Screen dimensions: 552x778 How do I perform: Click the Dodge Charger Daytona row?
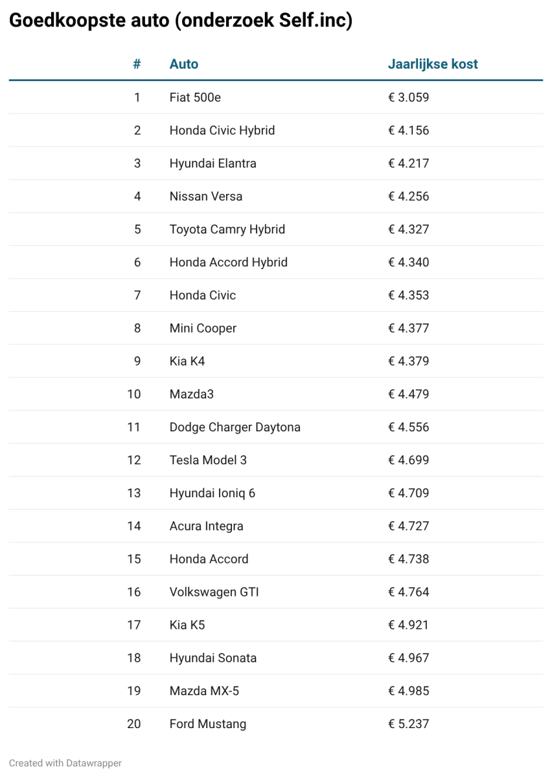(x=275, y=427)
